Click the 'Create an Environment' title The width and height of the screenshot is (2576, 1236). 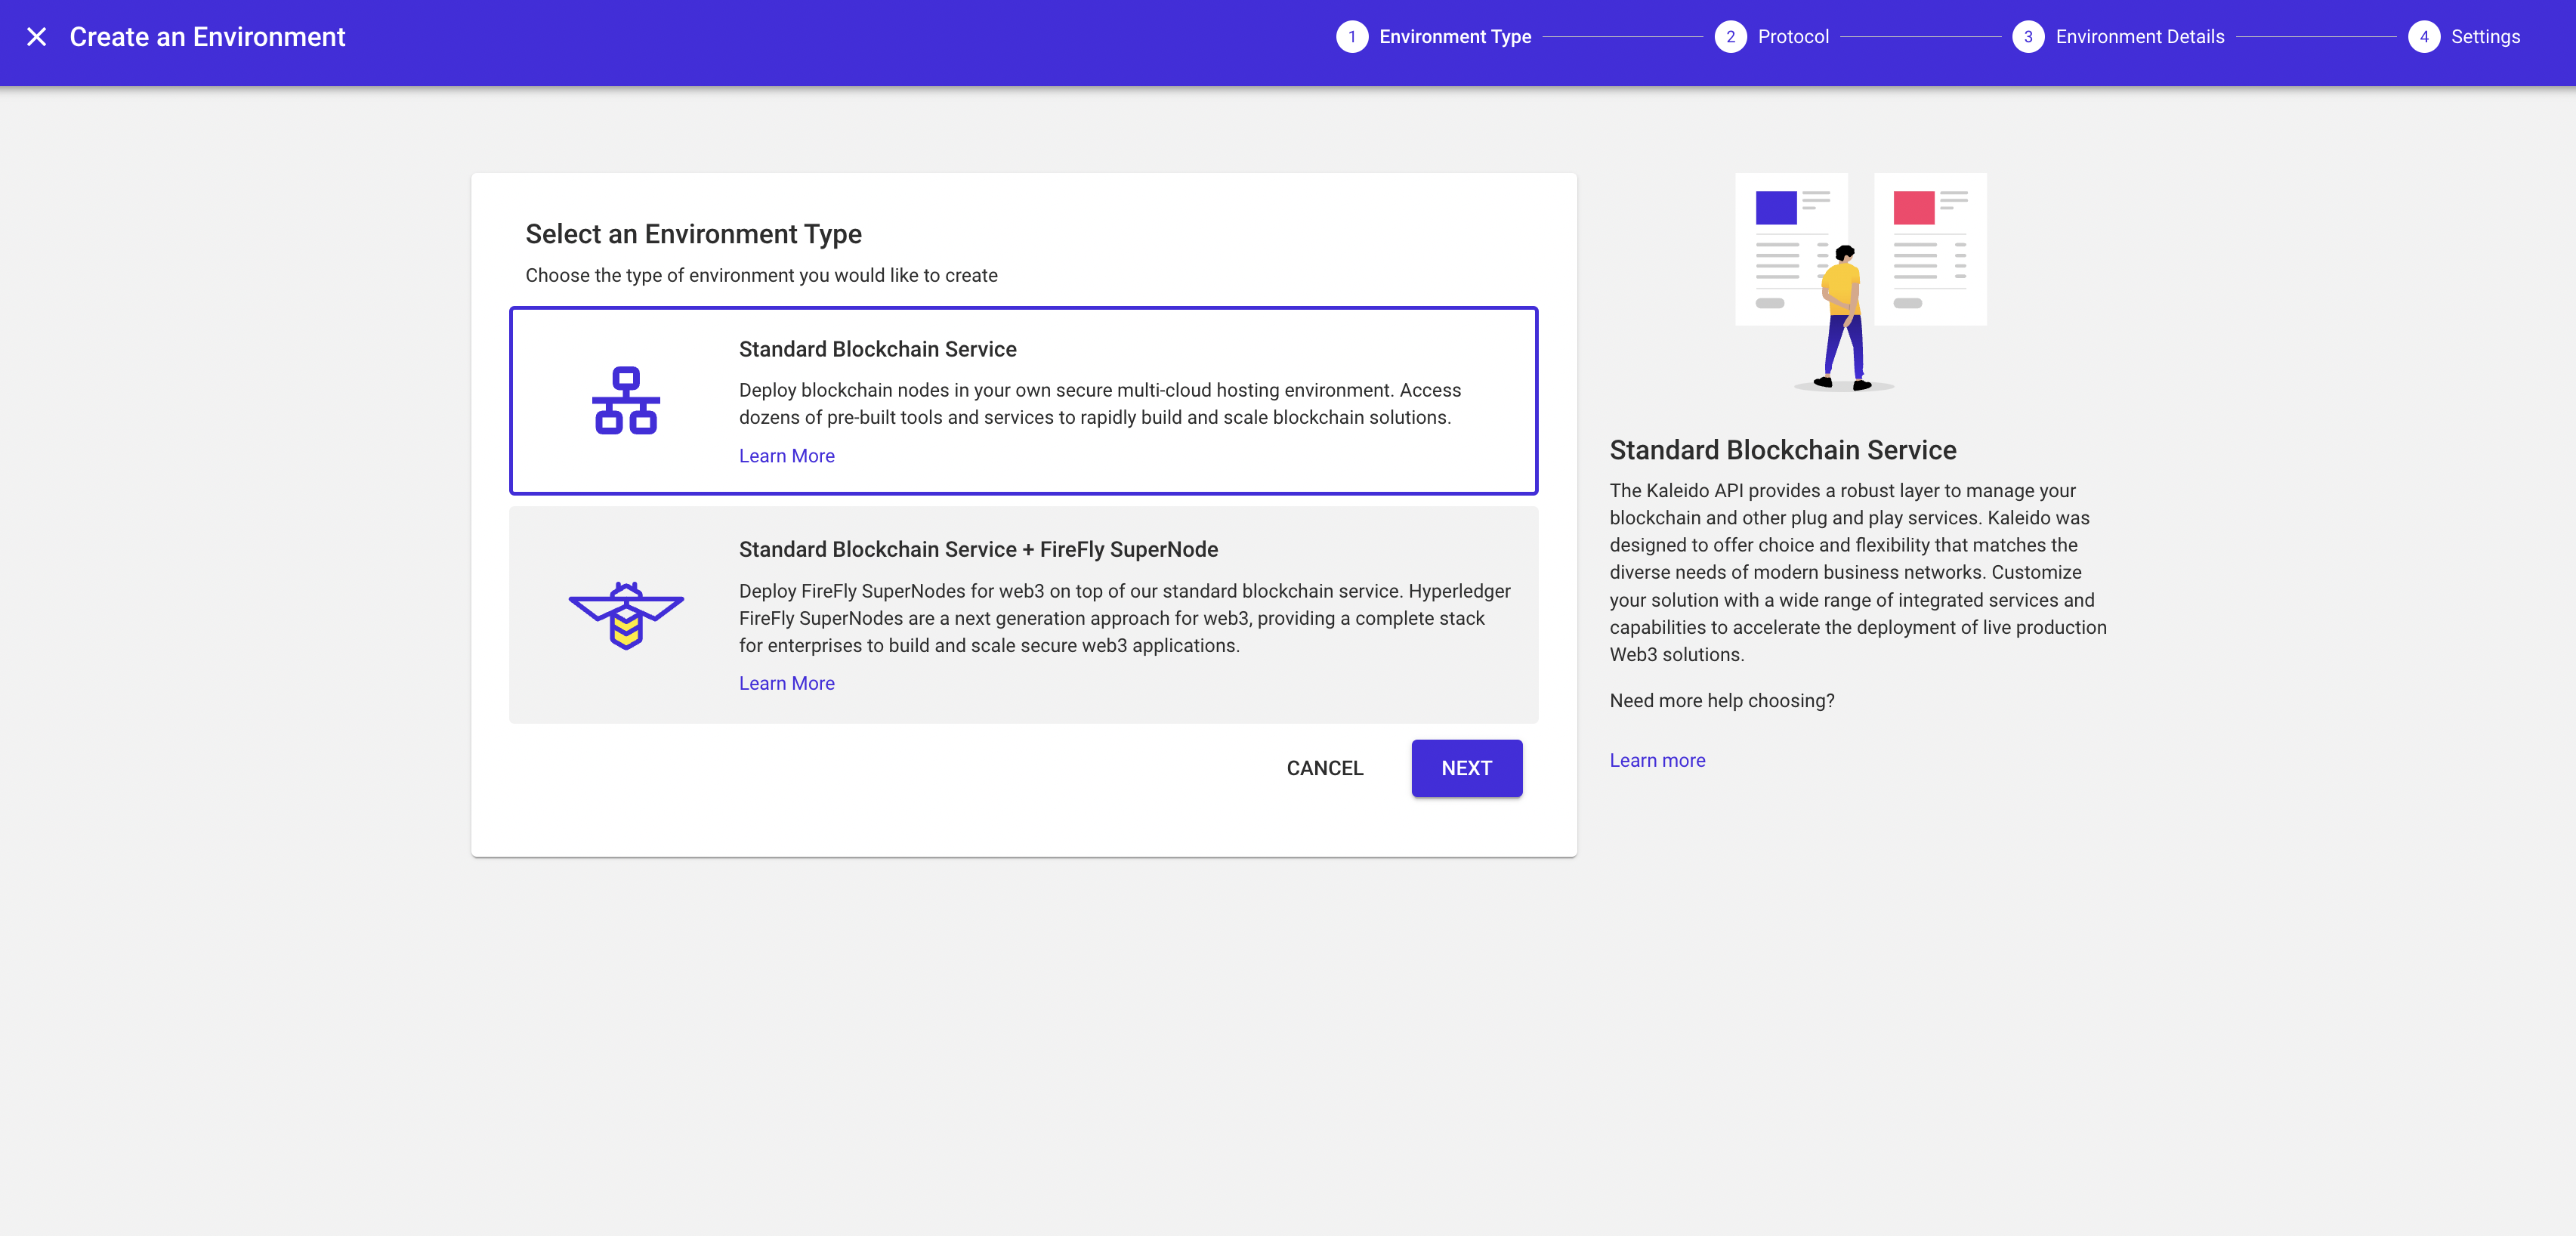pos(207,37)
